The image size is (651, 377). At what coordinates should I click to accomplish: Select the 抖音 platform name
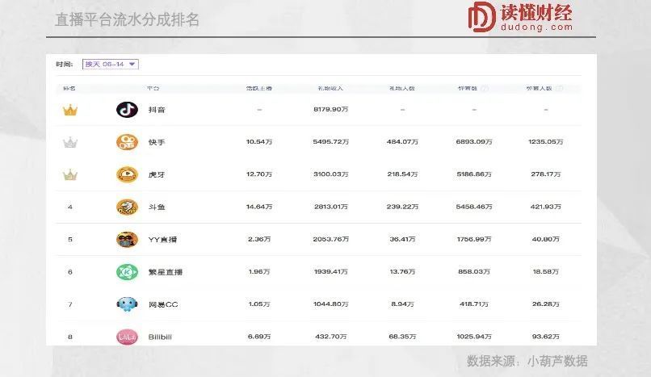tap(157, 110)
